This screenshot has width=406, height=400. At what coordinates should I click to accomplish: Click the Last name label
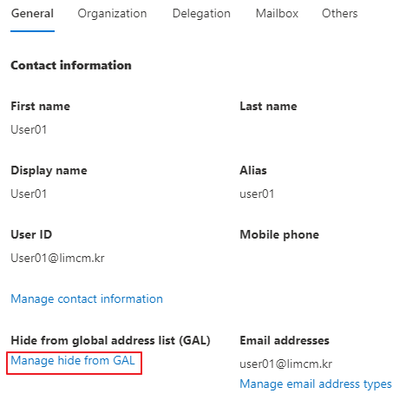pyautogui.click(x=268, y=107)
